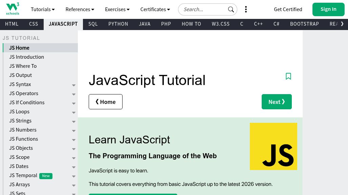Screen dimensions: 348x195
Task: Expand the JS Loops section arrow
Action: coord(74,113)
